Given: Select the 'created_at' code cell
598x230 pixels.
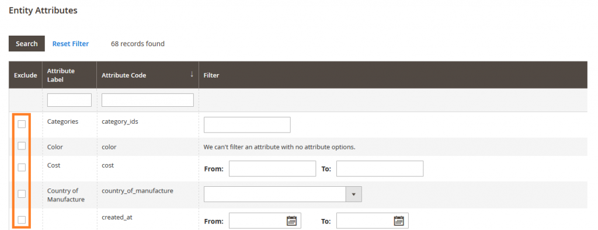Looking at the screenshot, I should (117, 217).
